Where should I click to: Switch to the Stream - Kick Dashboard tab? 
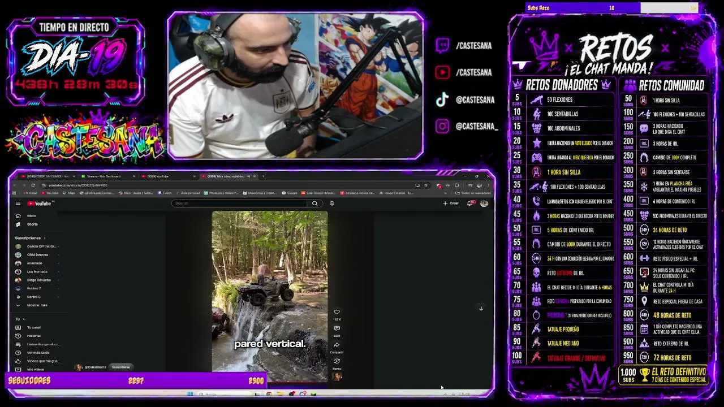(x=104, y=176)
